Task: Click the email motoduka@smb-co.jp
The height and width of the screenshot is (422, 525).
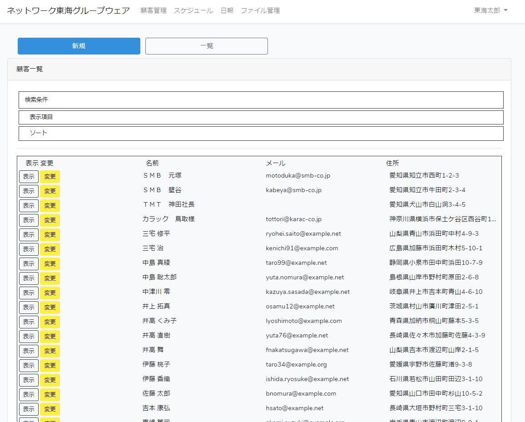Action: pyautogui.click(x=298, y=175)
